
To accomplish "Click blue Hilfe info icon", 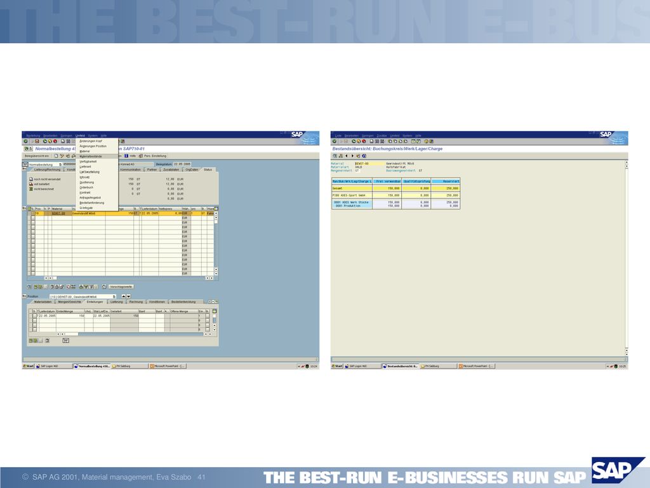I will pos(126,156).
